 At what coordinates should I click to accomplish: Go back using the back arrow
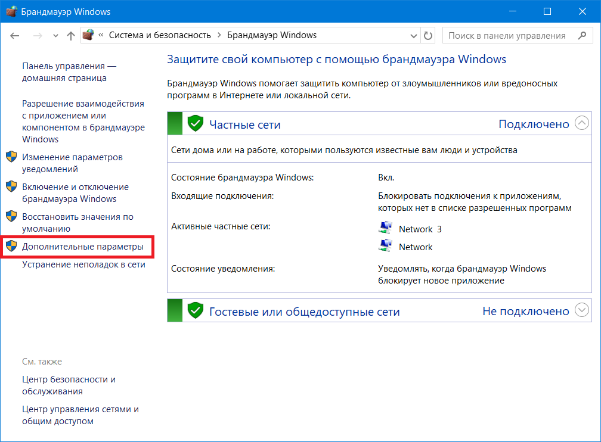coord(14,36)
